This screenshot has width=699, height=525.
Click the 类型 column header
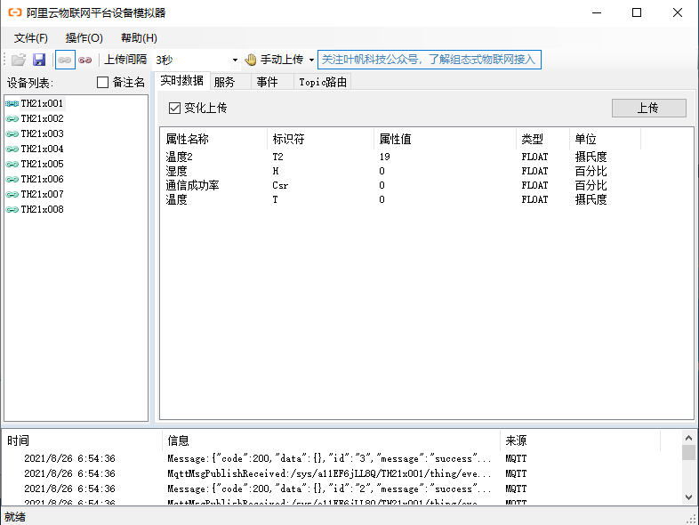pyautogui.click(x=542, y=139)
